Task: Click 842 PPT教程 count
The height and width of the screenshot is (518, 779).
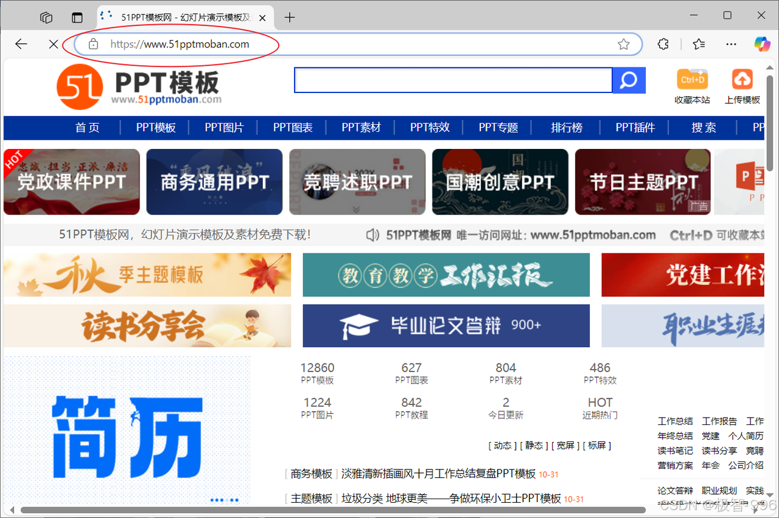Action: [411, 408]
